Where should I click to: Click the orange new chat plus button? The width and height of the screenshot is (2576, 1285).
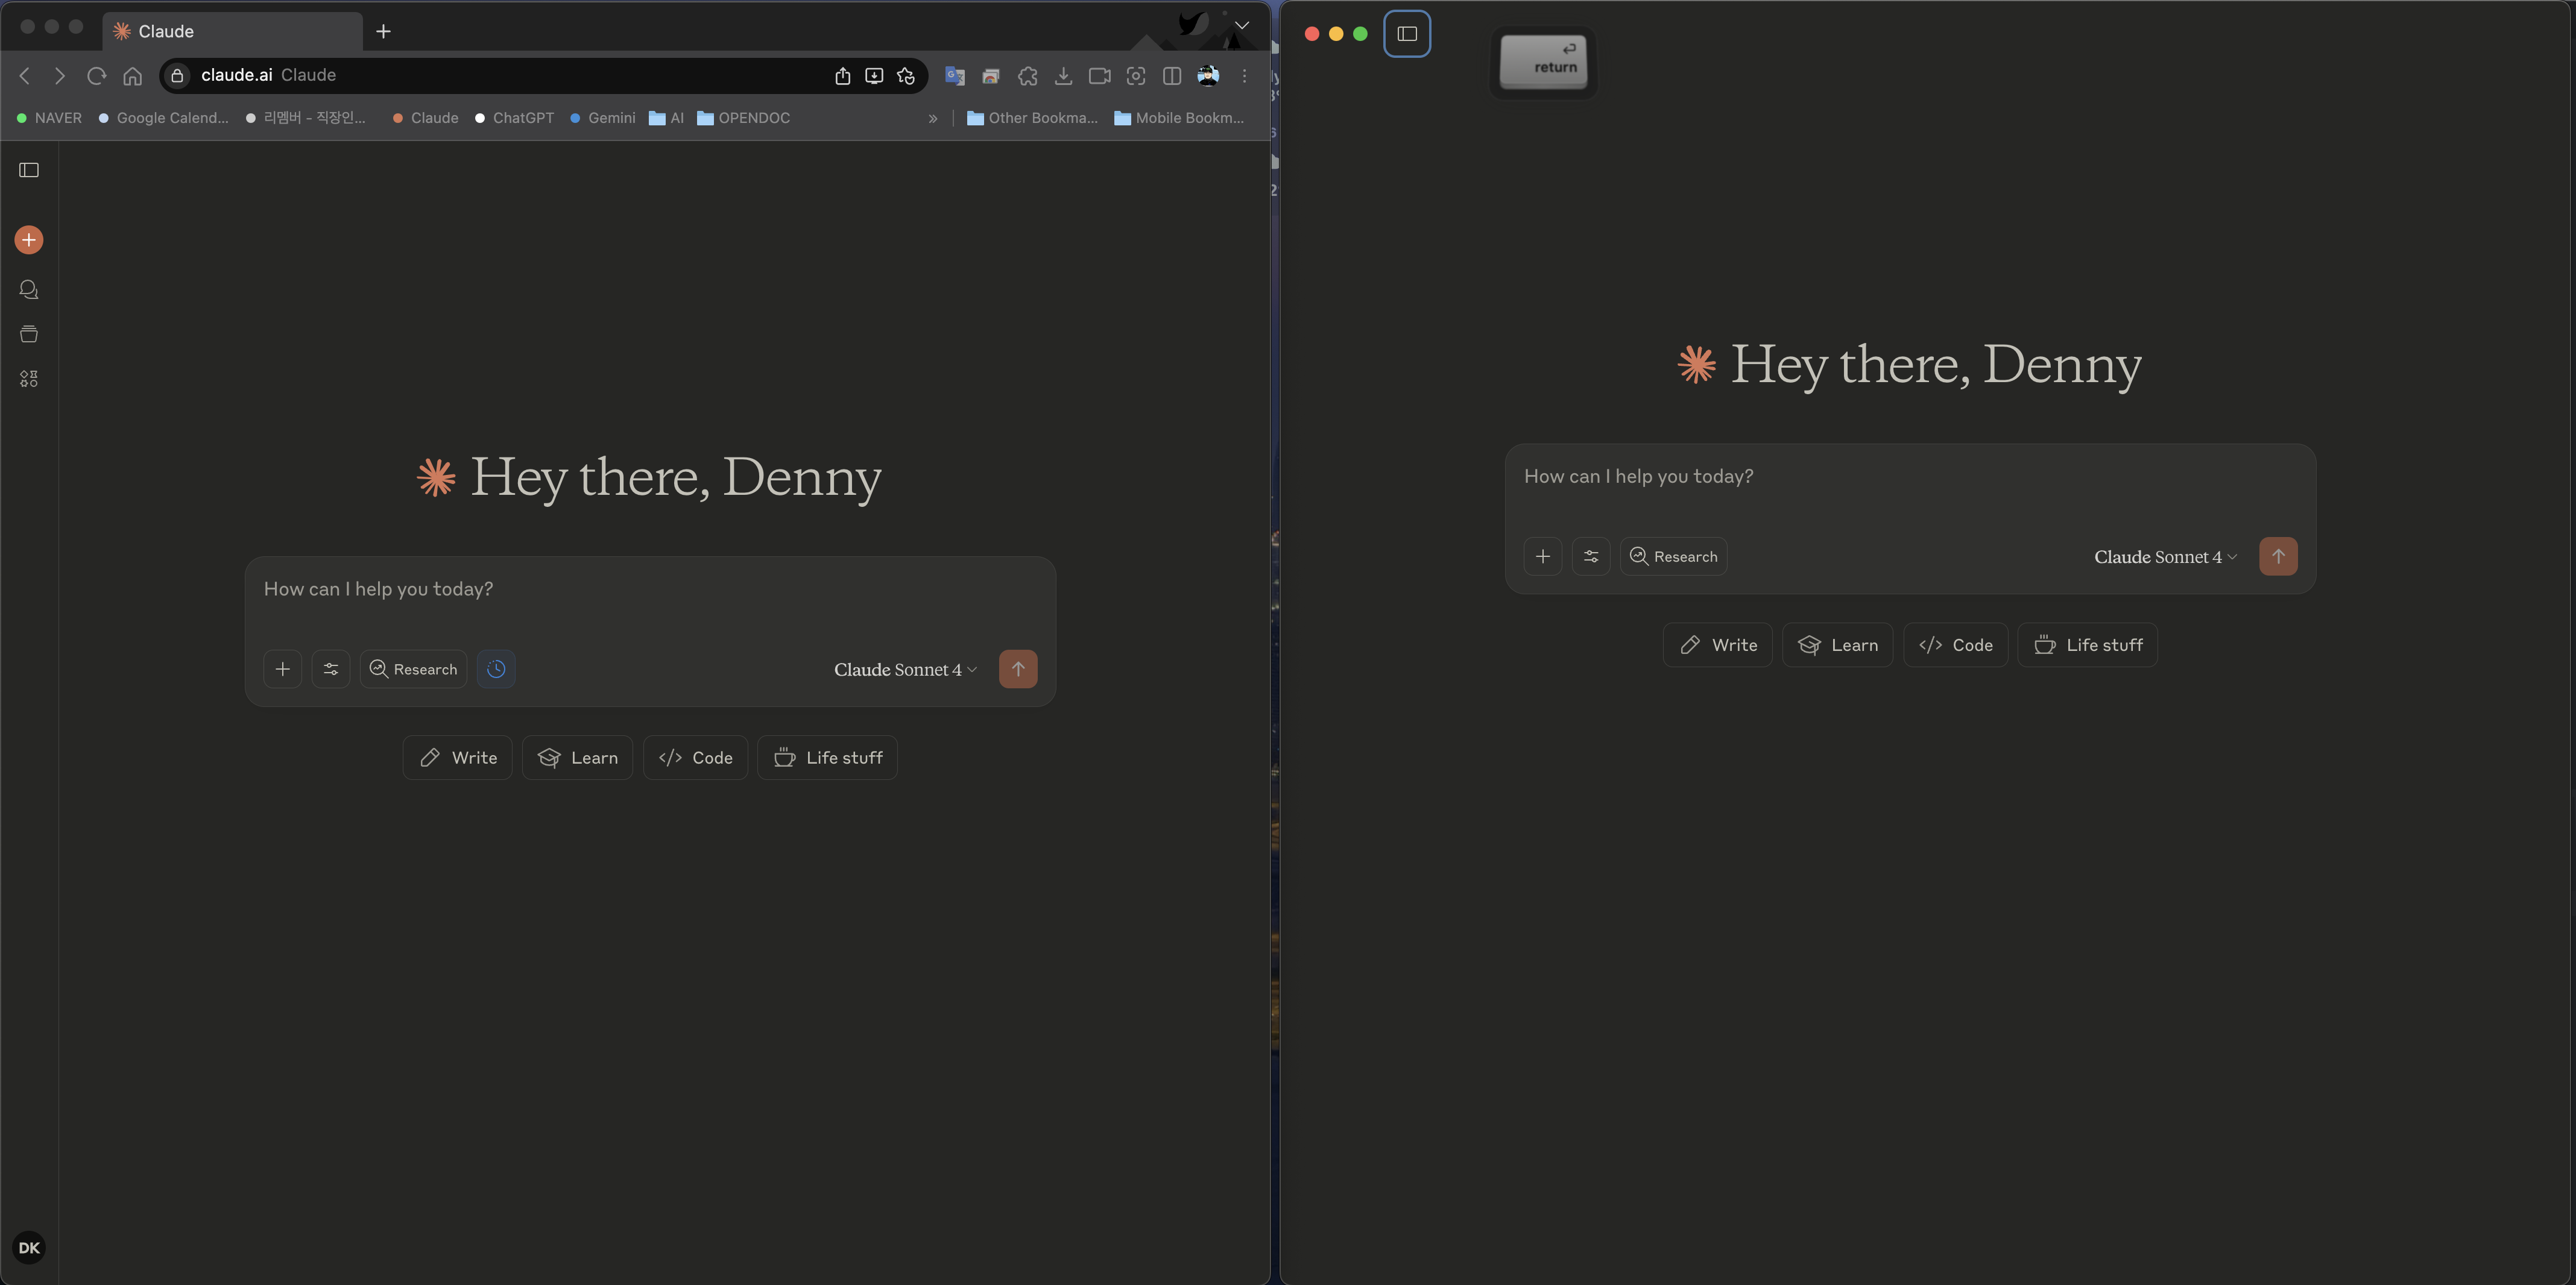click(x=29, y=240)
